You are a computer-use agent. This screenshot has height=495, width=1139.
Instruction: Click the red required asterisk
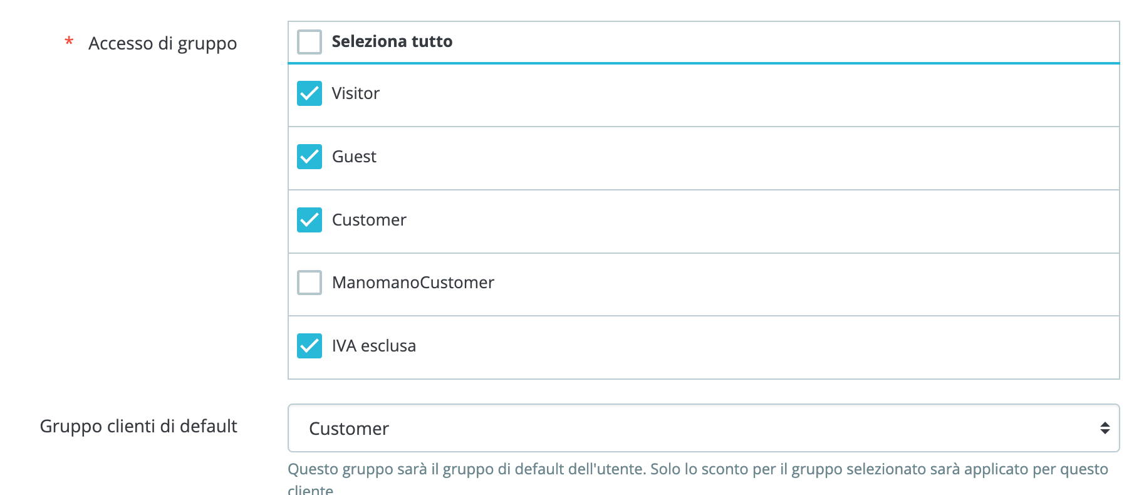(x=69, y=42)
